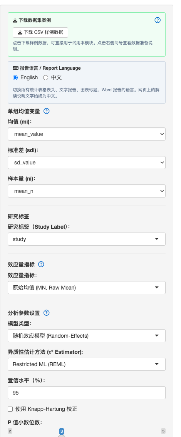The width and height of the screenshot is (181, 437).
Task: Open the 均值 (mi) mean_value dropdown
Action: tap(86, 134)
